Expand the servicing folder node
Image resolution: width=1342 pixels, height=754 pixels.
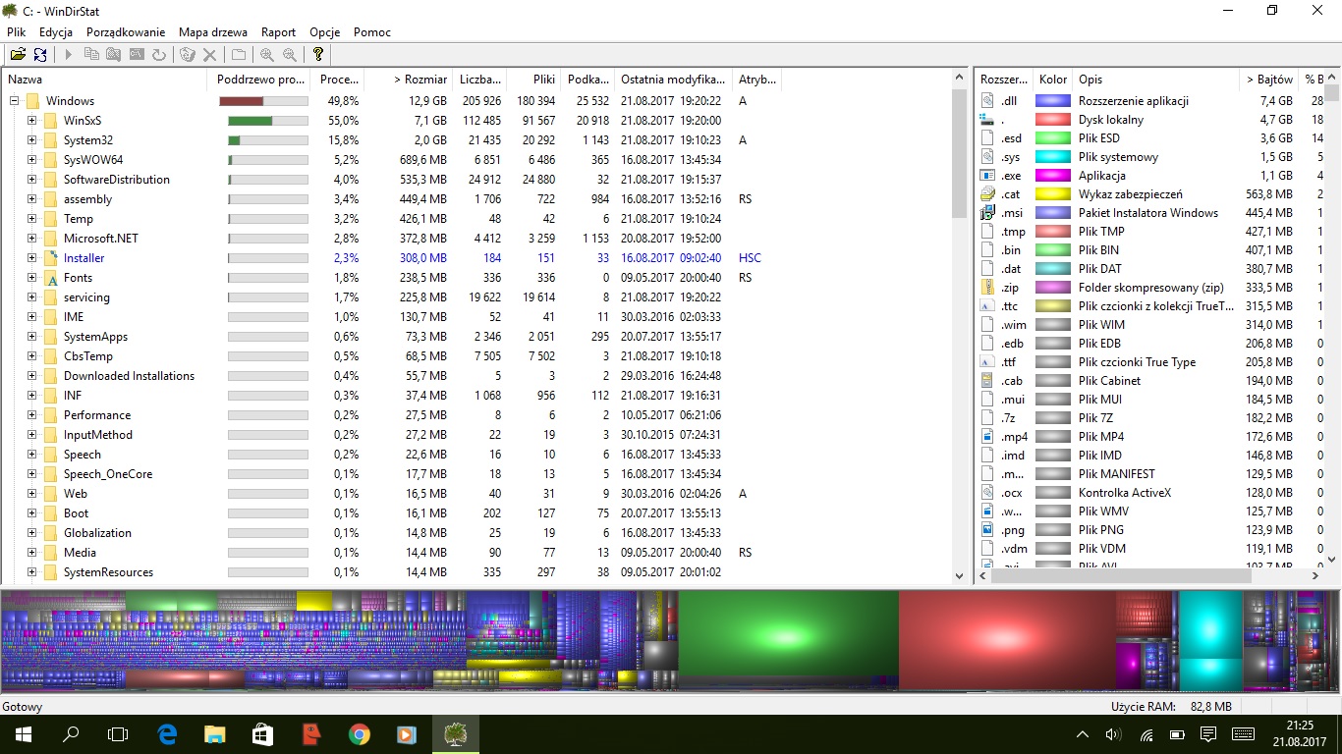click(31, 296)
